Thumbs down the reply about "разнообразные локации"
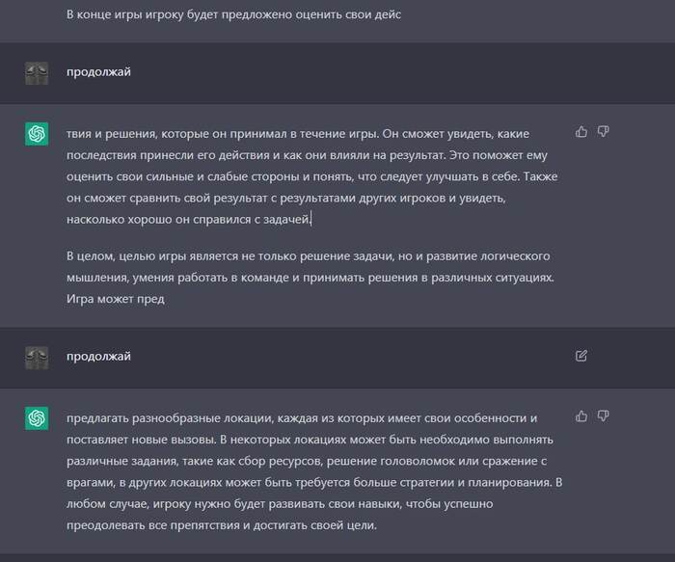This screenshot has height=562, width=675. click(603, 415)
